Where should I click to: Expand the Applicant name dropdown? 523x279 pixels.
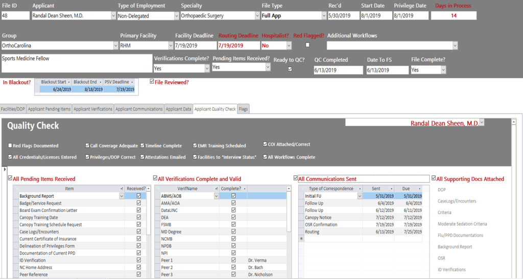coord(113,16)
